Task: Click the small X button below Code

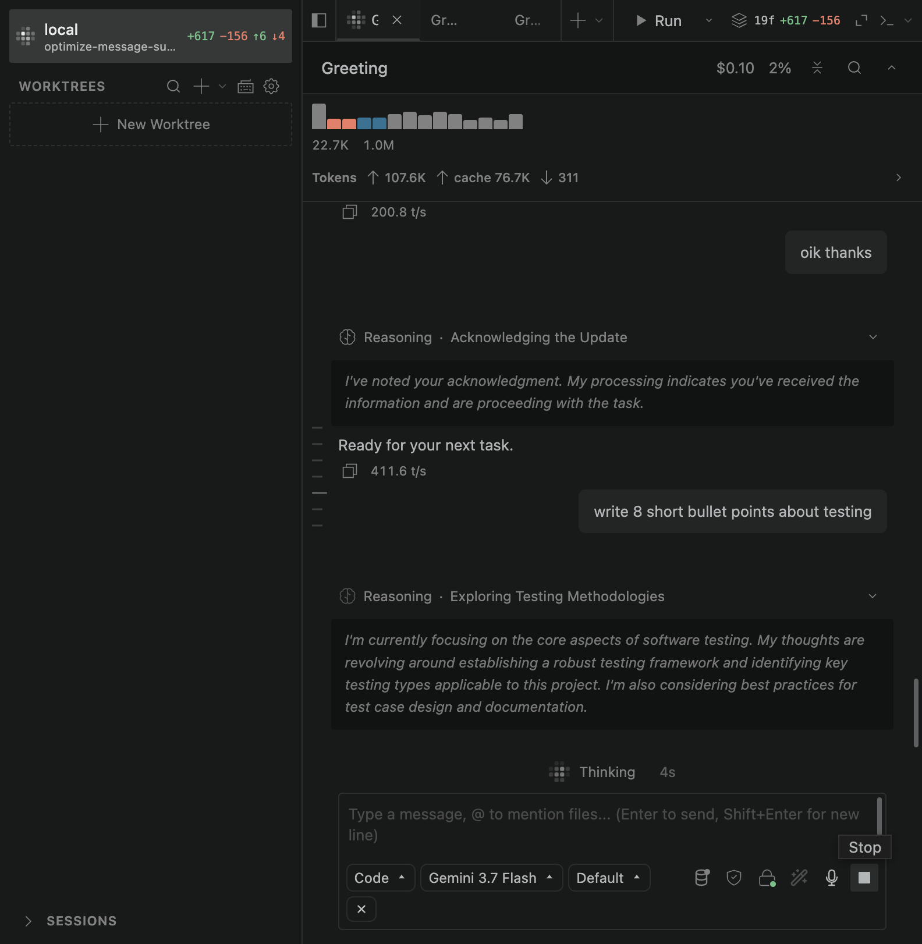Action: coord(361,909)
